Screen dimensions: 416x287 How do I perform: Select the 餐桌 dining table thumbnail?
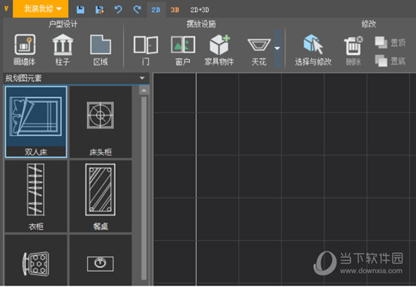click(101, 196)
